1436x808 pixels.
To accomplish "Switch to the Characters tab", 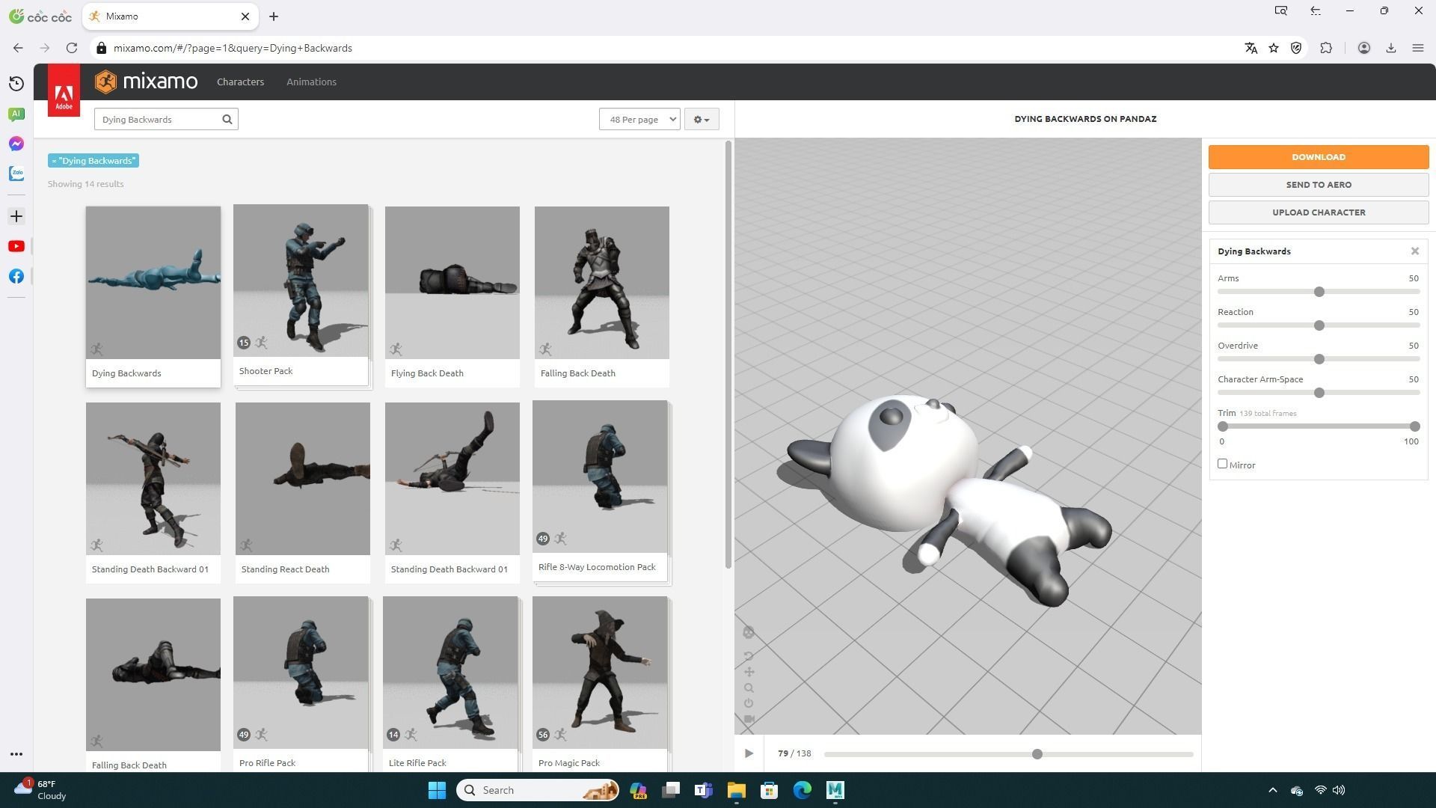I will [240, 82].
